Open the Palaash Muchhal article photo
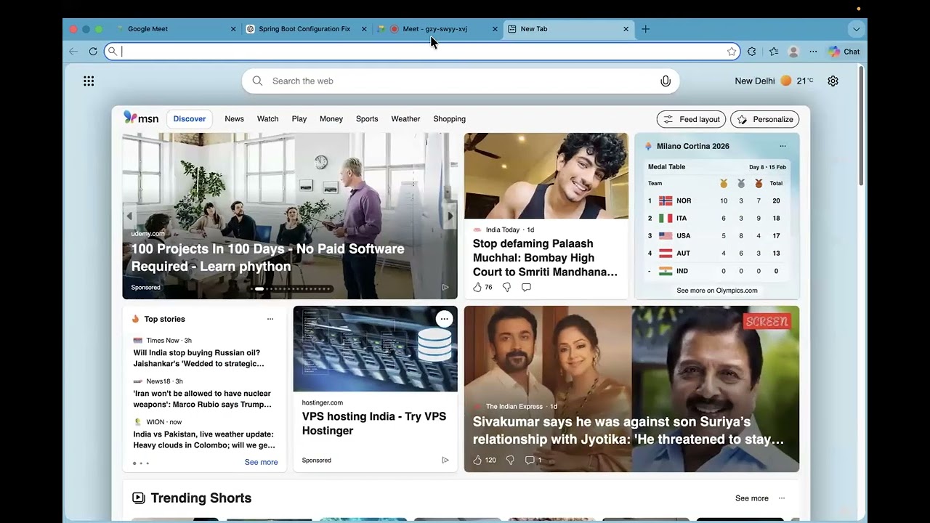The width and height of the screenshot is (930, 523). (x=546, y=176)
